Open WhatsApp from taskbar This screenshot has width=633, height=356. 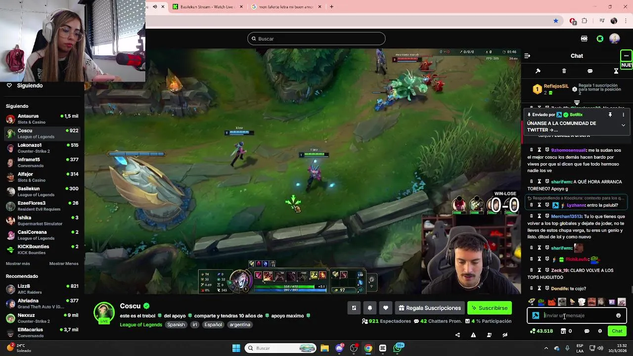coord(398,348)
